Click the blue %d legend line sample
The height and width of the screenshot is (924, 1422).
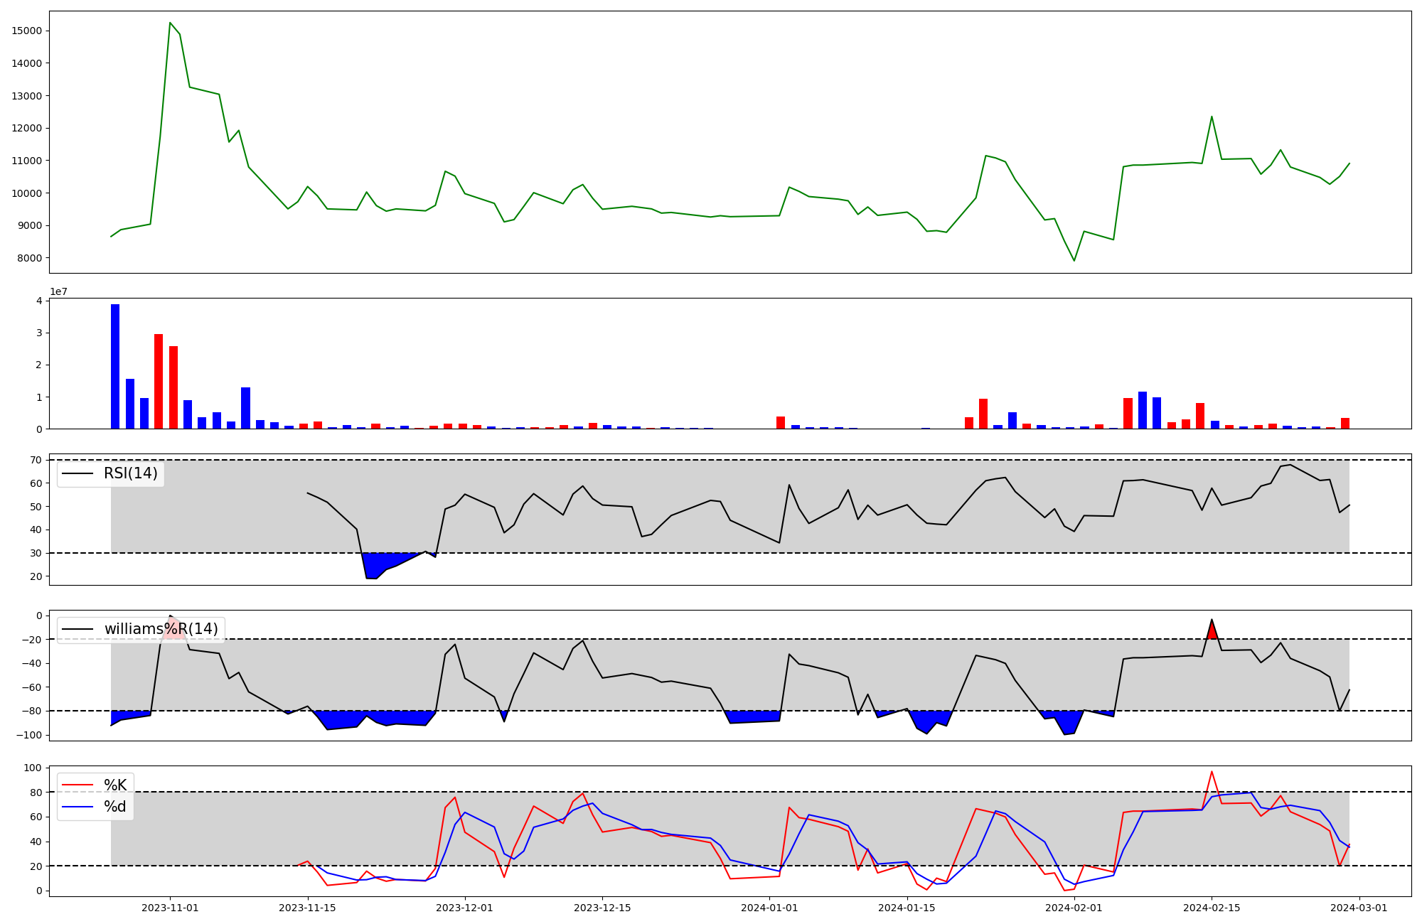tap(78, 807)
